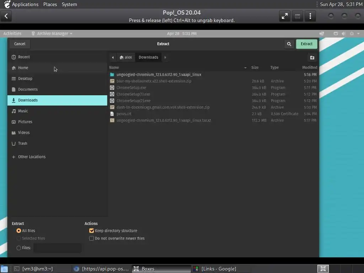Click the green Extract button

pyautogui.click(x=306, y=44)
